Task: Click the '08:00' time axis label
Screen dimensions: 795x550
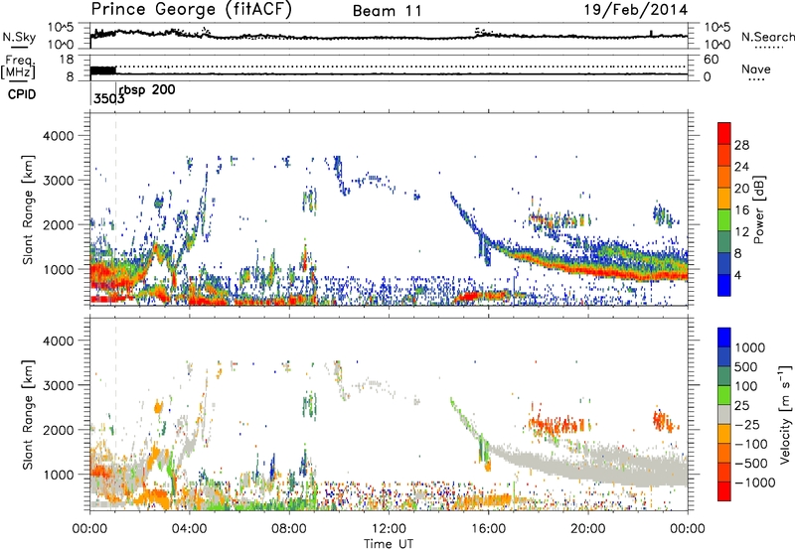Action: click(x=289, y=528)
